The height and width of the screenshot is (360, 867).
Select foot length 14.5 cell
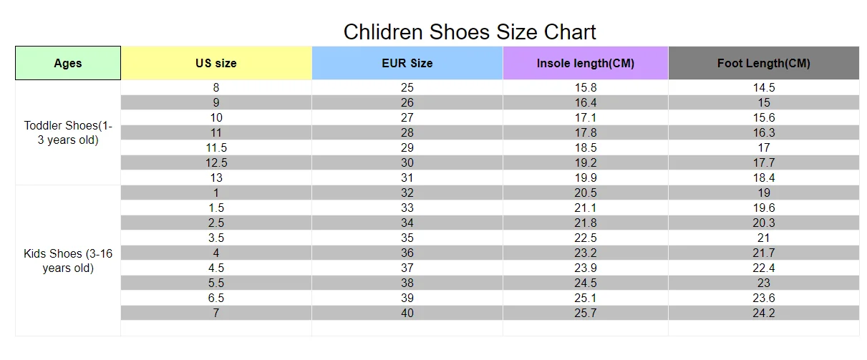[764, 87]
